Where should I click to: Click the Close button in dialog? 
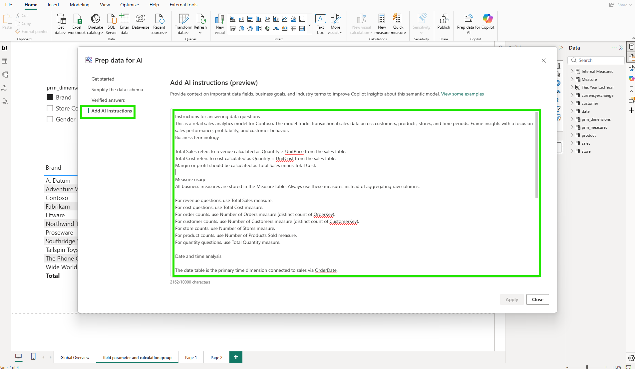coord(537,299)
